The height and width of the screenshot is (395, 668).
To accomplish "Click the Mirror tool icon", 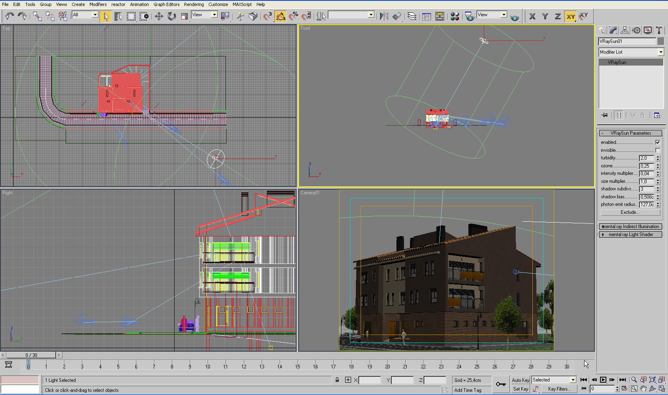I will coord(384,16).
